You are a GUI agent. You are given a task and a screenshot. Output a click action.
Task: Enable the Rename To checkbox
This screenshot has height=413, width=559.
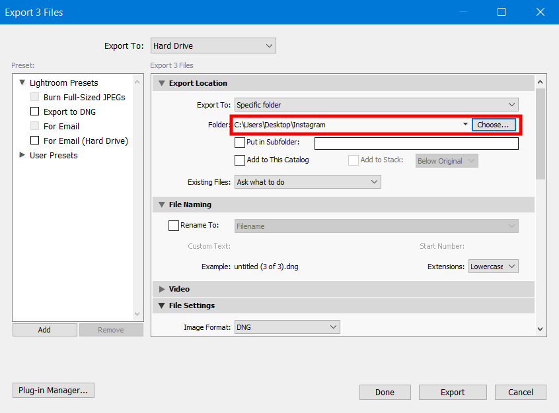(174, 226)
